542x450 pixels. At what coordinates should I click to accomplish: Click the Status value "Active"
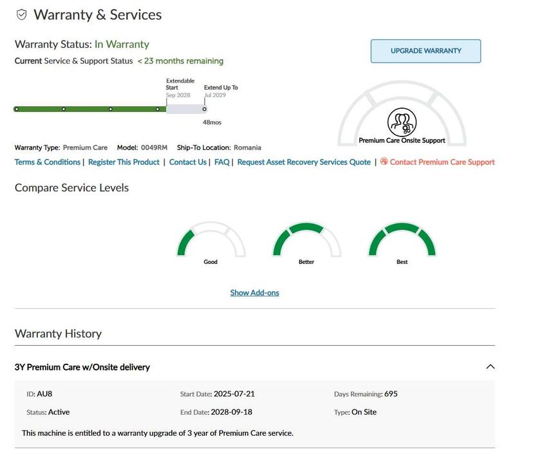click(x=59, y=412)
